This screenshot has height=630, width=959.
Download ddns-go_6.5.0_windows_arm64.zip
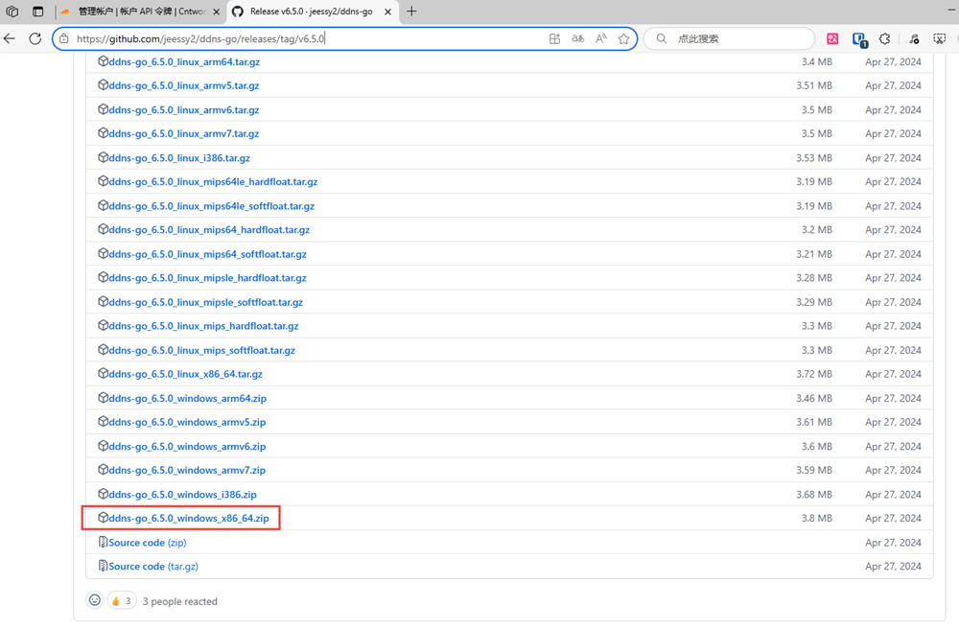point(188,398)
